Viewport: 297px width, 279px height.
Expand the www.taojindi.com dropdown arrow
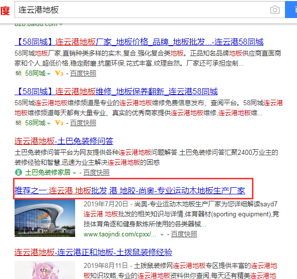click(x=162, y=235)
